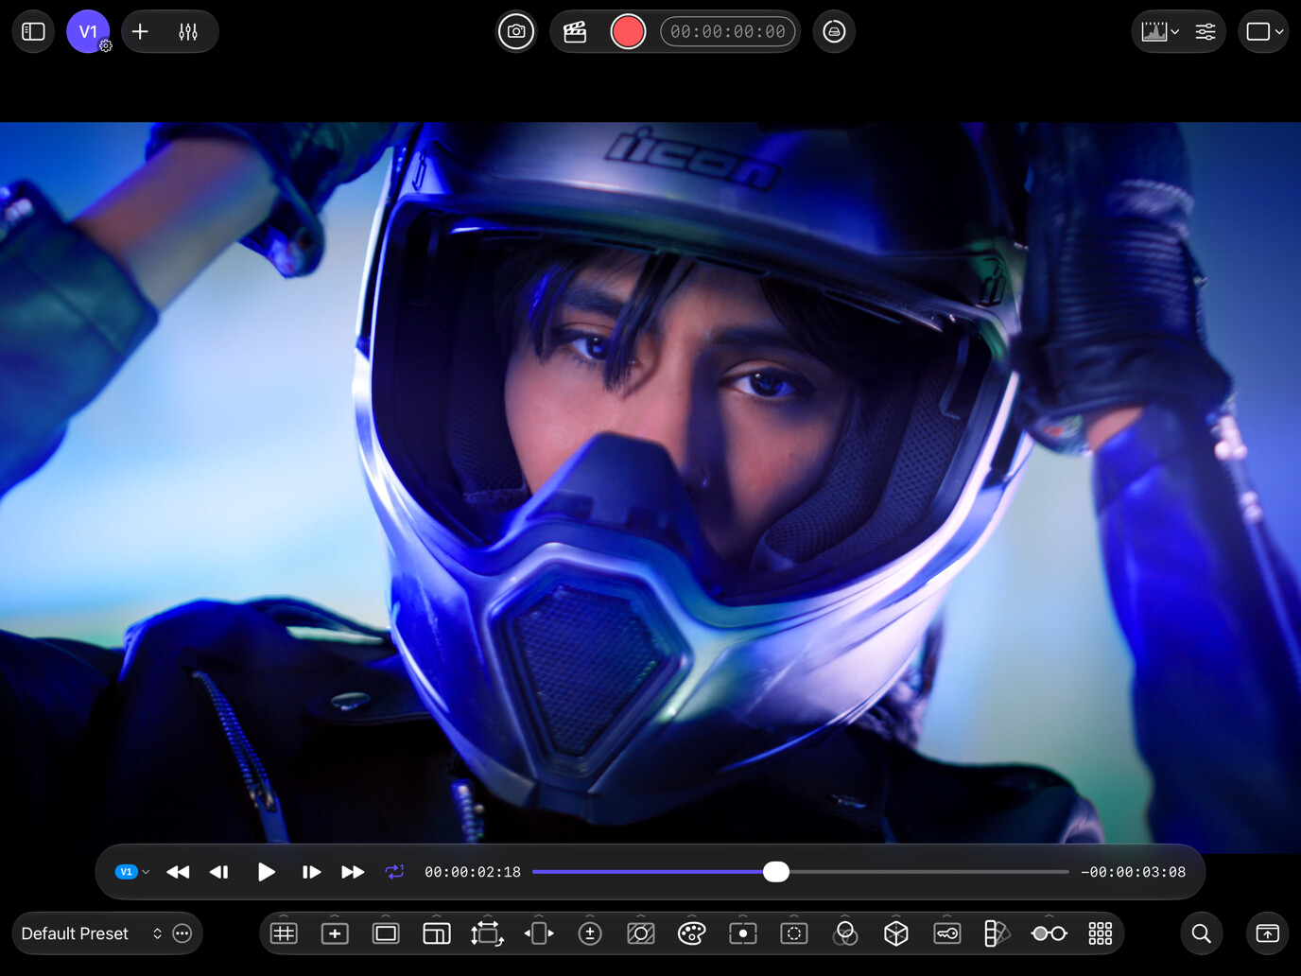Open the adjustment sliders settings

pos(1206,31)
